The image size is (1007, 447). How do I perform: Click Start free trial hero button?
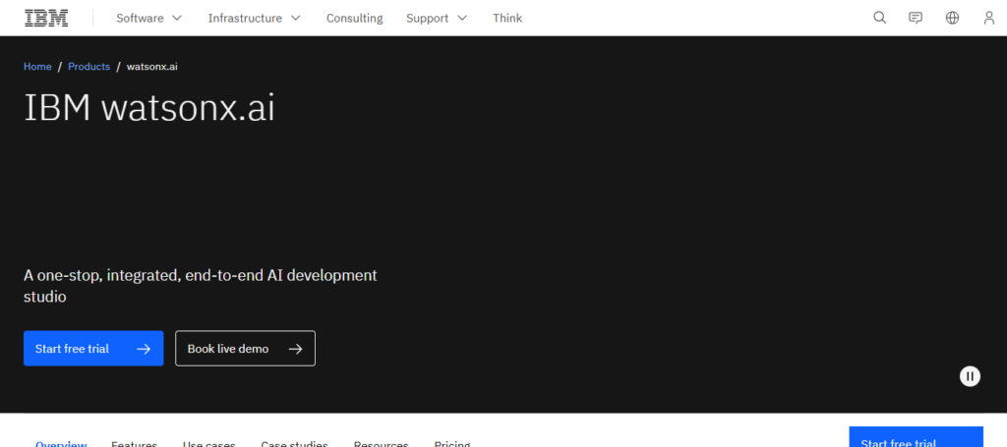pyautogui.click(x=93, y=348)
